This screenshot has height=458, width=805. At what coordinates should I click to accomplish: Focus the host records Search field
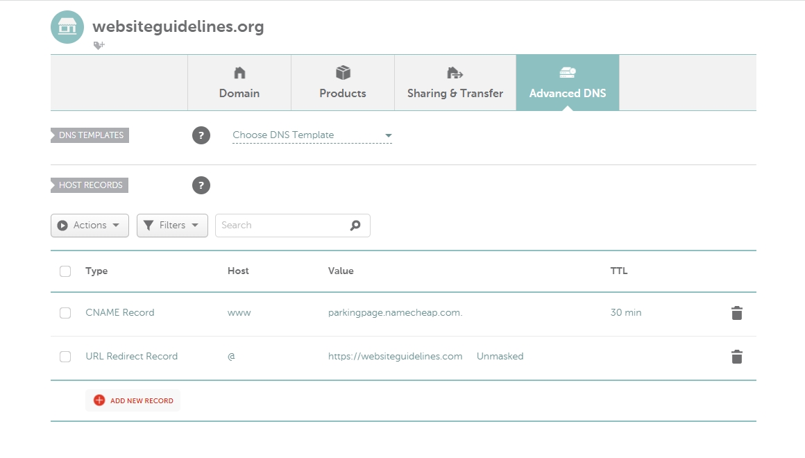pos(281,226)
